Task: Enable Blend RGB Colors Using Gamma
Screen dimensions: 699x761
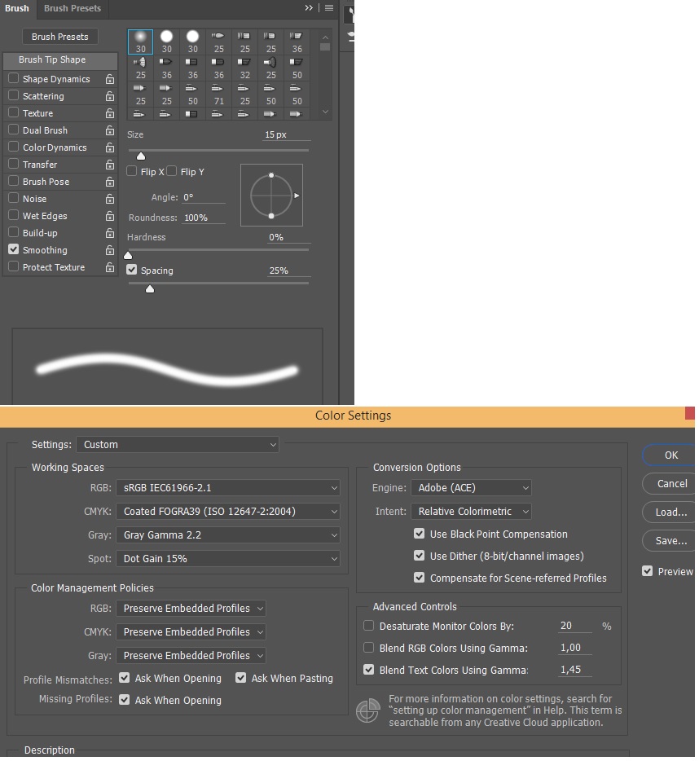Action: point(368,648)
